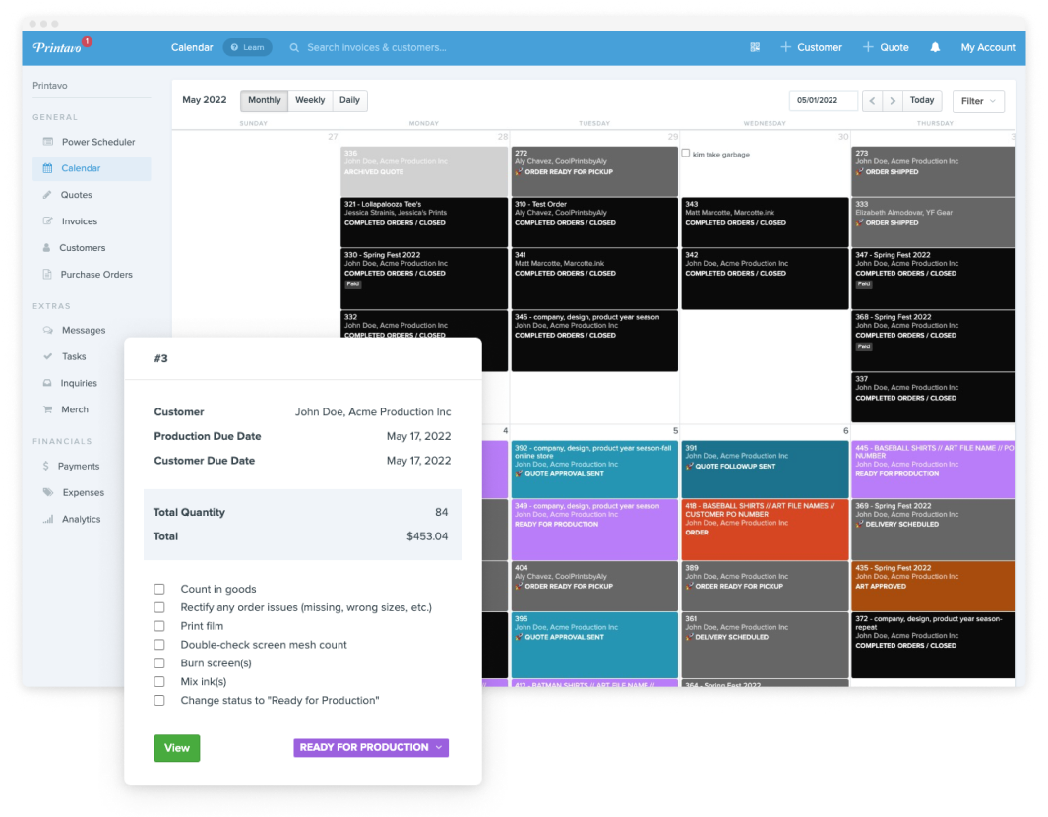This screenshot has width=1048, height=817.
Task: Open order 337 Completed Orders card
Action: tap(933, 397)
